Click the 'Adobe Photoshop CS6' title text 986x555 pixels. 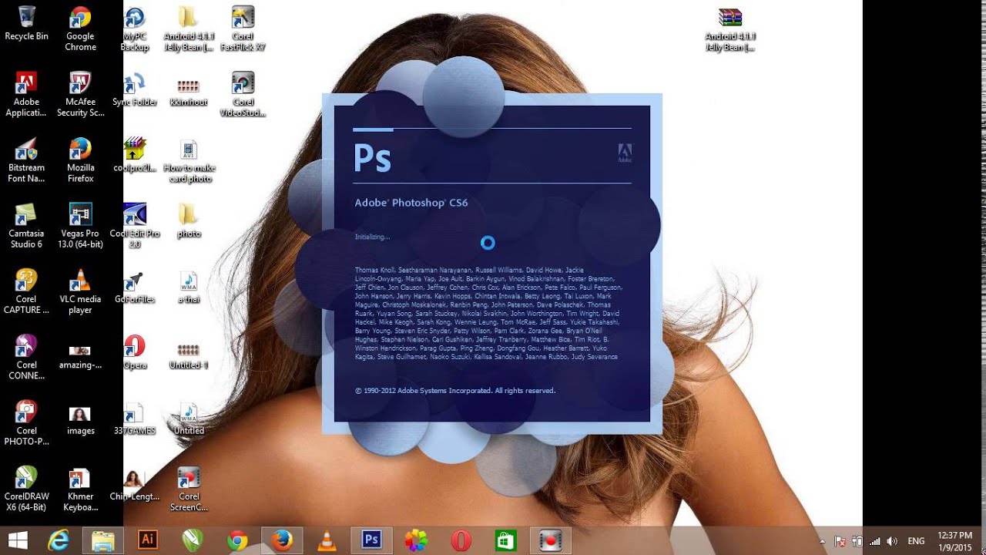411,203
